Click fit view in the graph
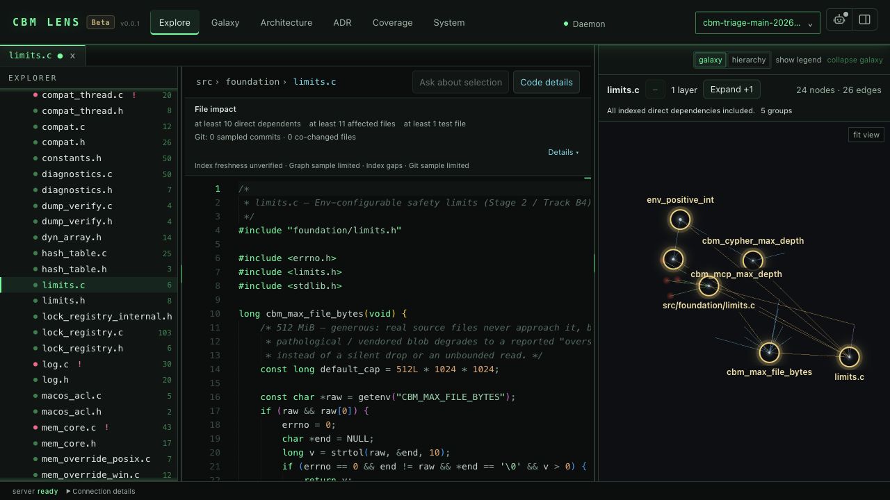 (x=866, y=135)
